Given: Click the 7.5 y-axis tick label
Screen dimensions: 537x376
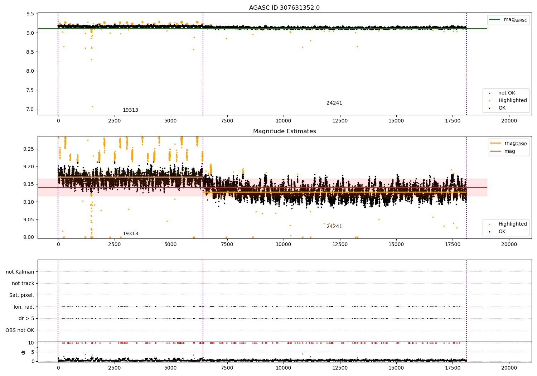Looking at the screenshot, I should coord(30,90).
